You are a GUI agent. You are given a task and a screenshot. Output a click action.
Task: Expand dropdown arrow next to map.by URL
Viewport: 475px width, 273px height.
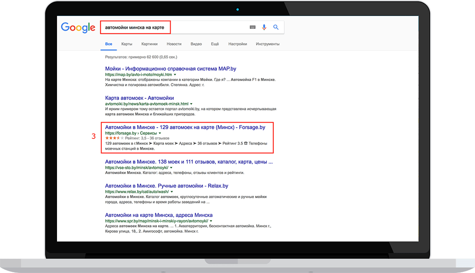coord(175,75)
